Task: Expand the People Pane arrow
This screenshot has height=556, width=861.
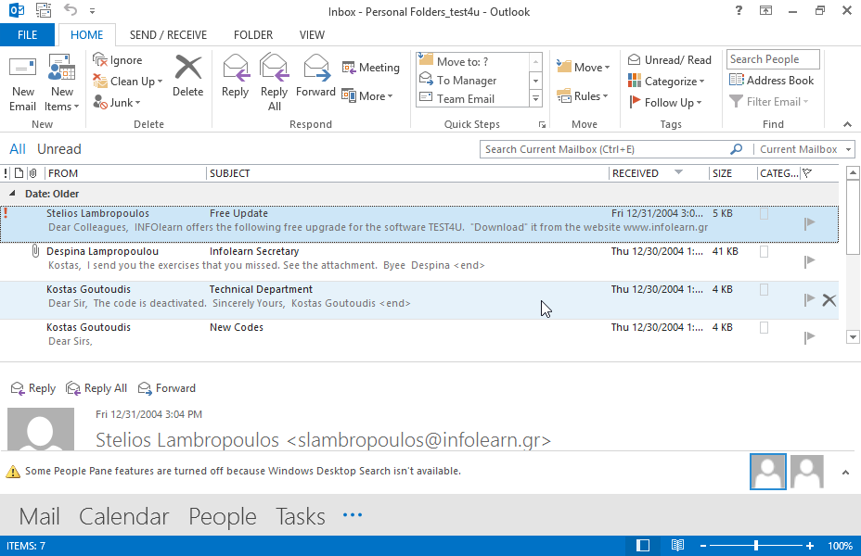Action: tap(845, 472)
